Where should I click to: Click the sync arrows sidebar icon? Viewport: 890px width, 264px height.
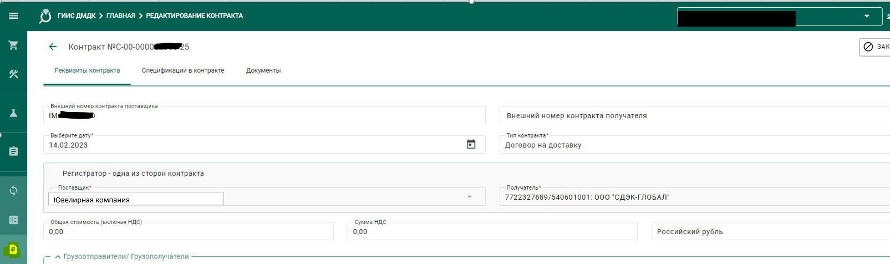(x=13, y=191)
